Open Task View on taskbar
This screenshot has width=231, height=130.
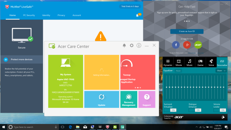pyautogui.click(x=62, y=127)
